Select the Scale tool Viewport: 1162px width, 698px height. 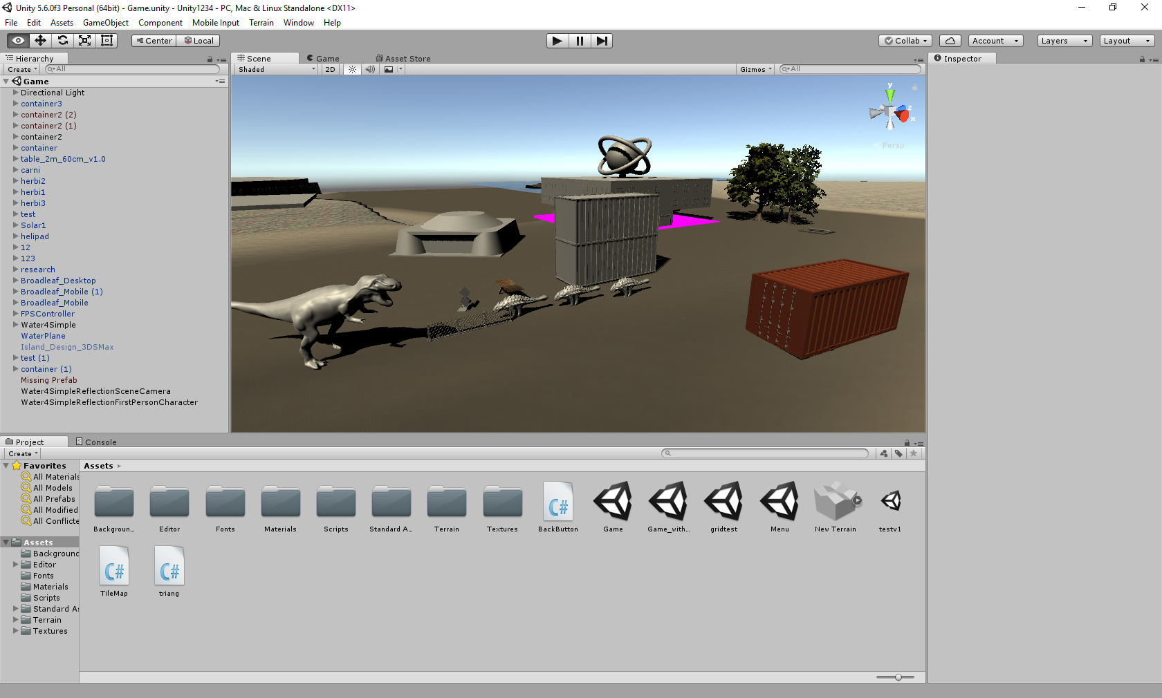click(85, 41)
